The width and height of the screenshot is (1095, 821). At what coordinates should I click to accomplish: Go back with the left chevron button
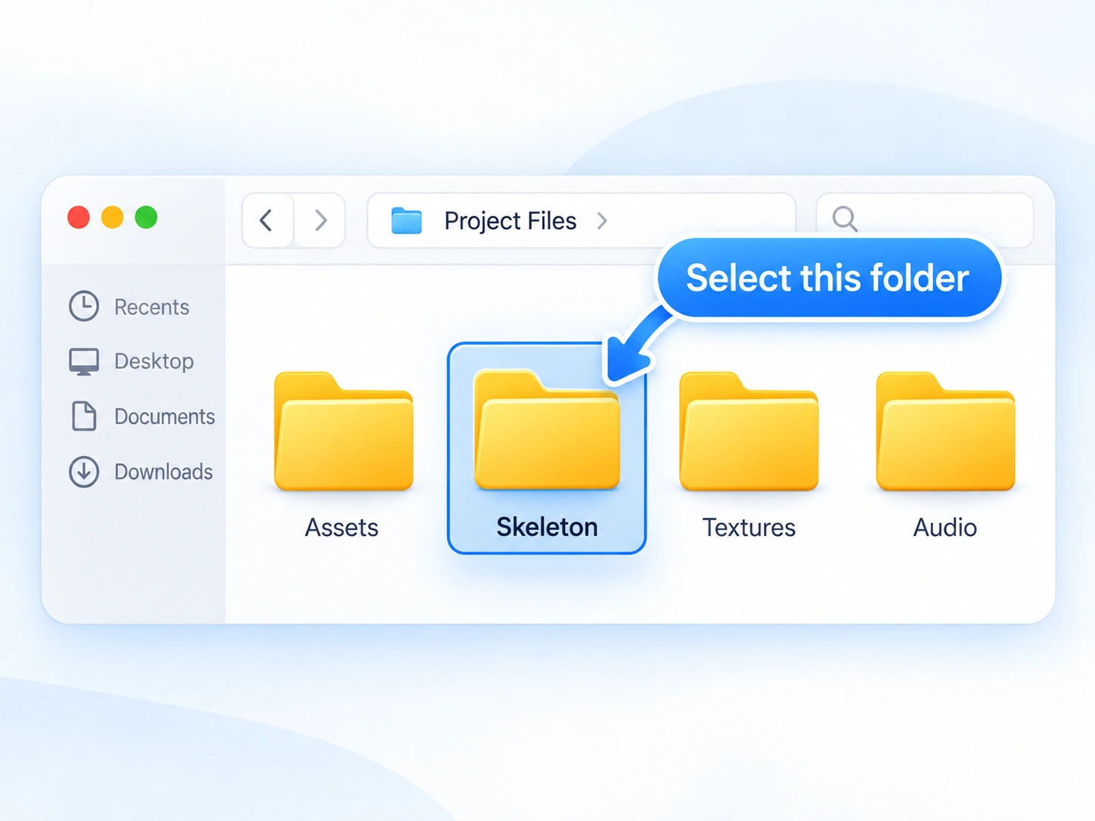pyautogui.click(x=266, y=221)
